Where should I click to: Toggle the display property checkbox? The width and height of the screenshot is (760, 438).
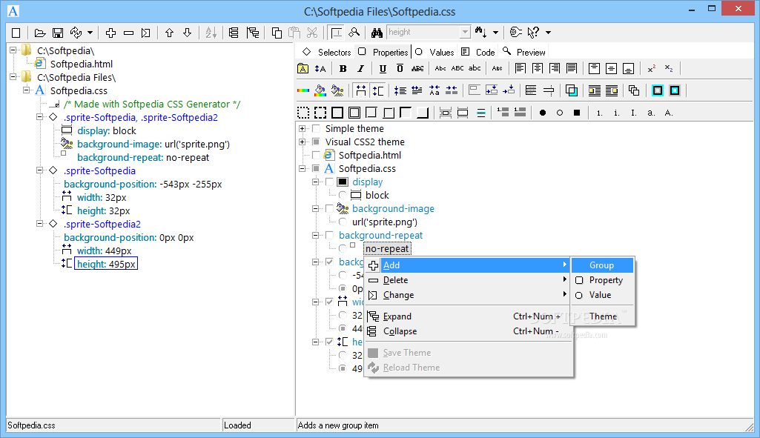[330, 182]
